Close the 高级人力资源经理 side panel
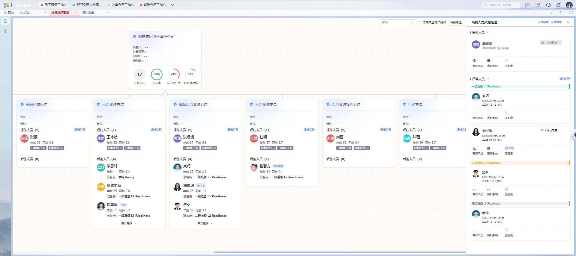 568,22
